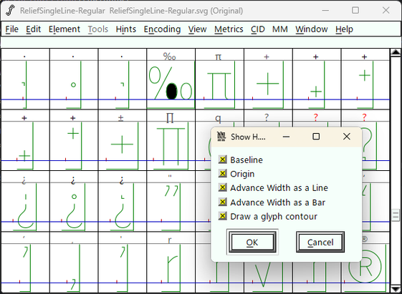Toggle the Origin checkbox
This screenshot has height=294, width=402.
point(223,174)
